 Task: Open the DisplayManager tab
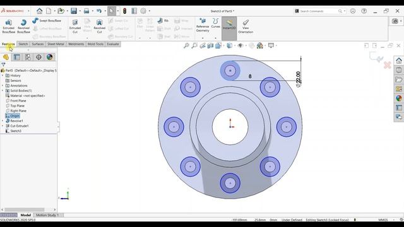click(49, 57)
